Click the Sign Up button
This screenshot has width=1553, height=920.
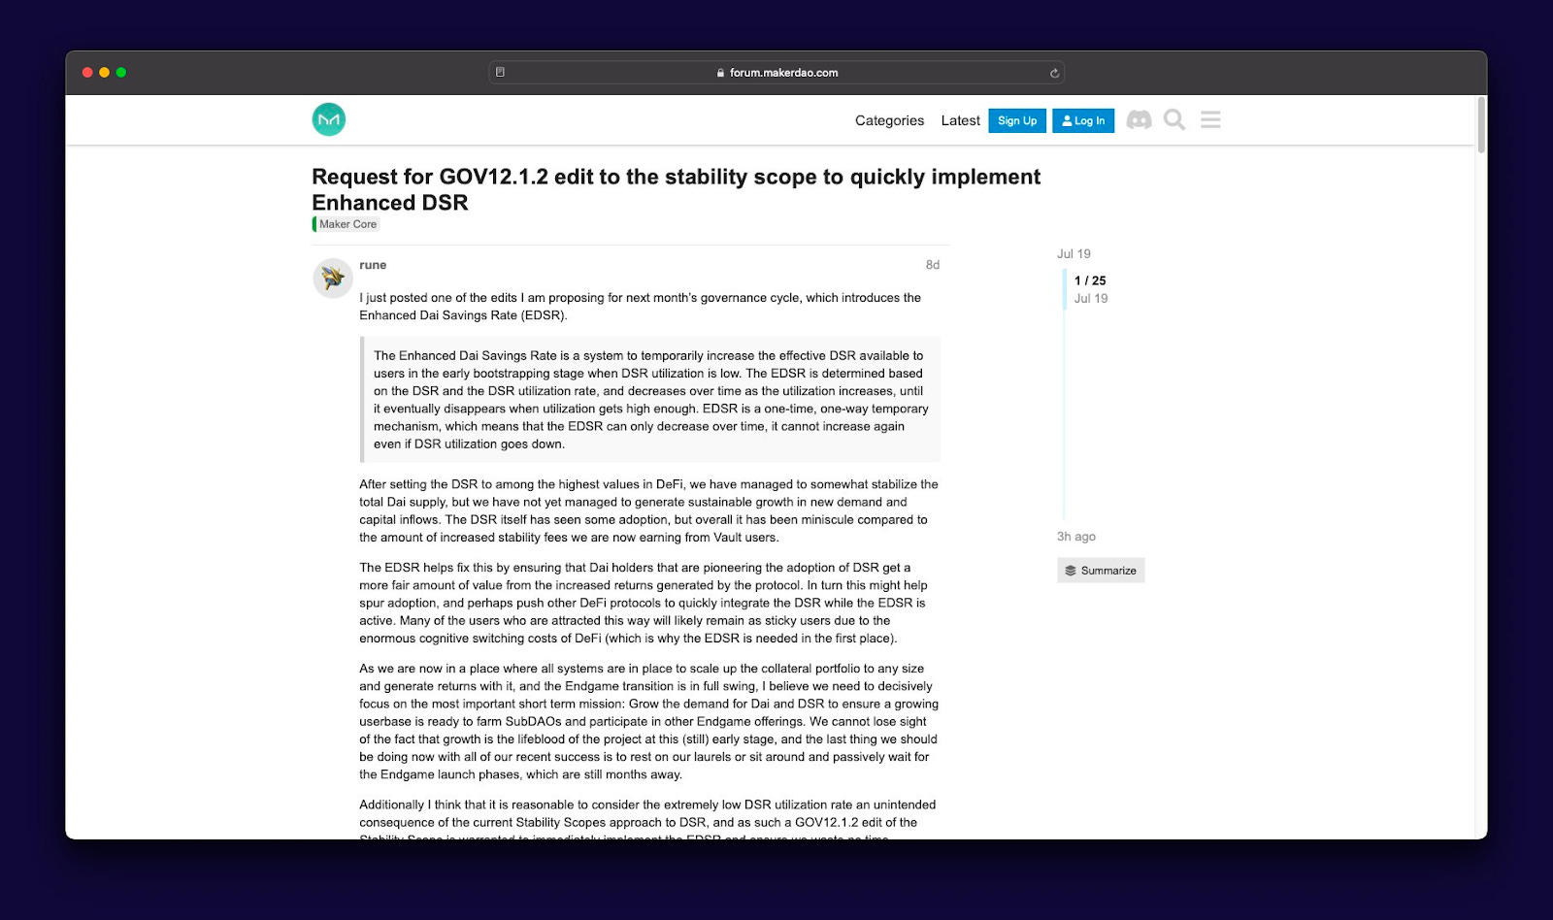point(1017,120)
